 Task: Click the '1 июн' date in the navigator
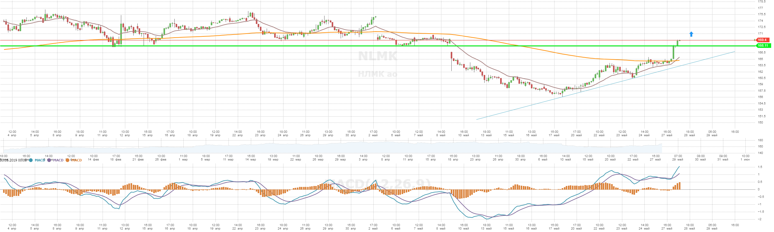pyautogui.click(x=745, y=160)
